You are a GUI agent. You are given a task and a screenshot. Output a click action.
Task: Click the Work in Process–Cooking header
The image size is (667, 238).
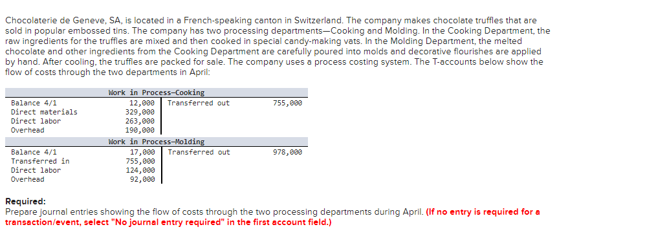(x=157, y=92)
